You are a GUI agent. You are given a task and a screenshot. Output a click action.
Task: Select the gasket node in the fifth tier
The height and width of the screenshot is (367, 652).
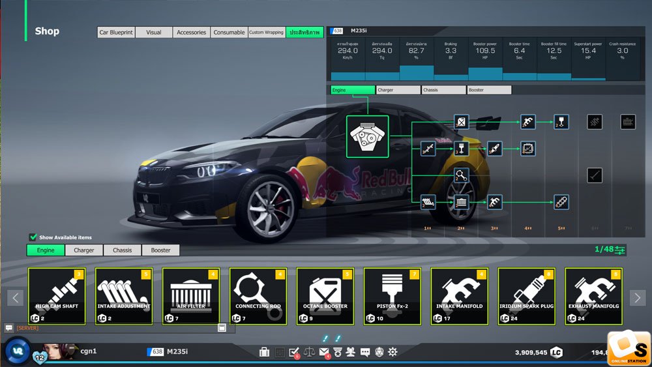click(561, 202)
